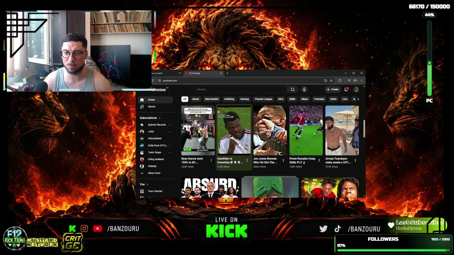Close the Lovable browser tab
454x255 pixels.
(x=180, y=73)
